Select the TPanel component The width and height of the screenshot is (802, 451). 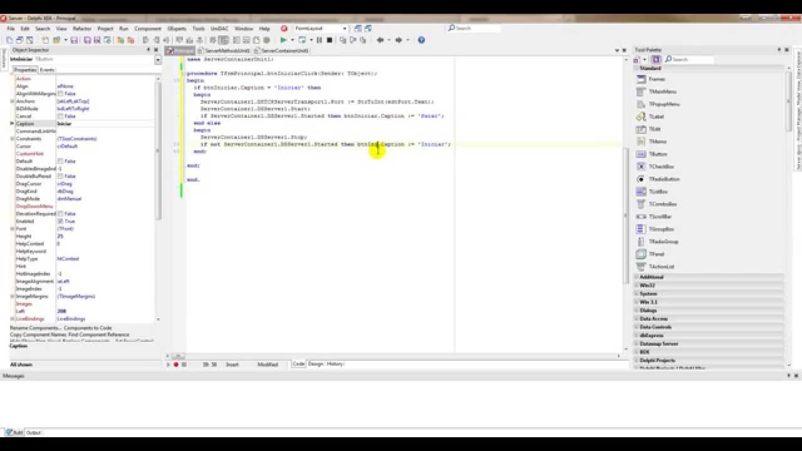(x=650, y=254)
